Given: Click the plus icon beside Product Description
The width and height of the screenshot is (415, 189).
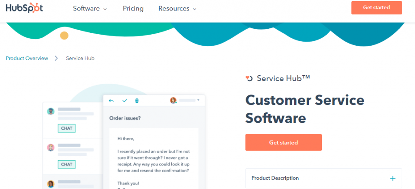Looking at the screenshot, I should coord(393,178).
